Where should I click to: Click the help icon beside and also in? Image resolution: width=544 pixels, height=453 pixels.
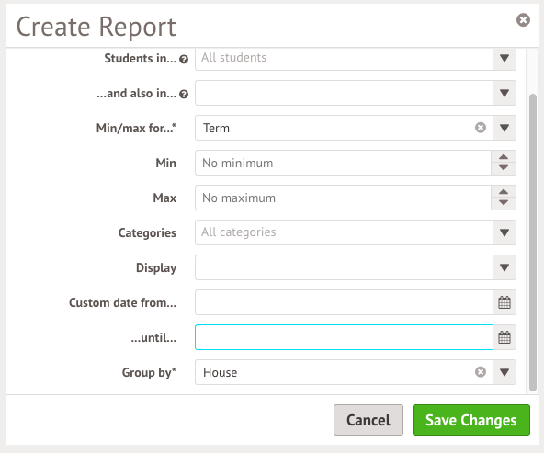[184, 94]
